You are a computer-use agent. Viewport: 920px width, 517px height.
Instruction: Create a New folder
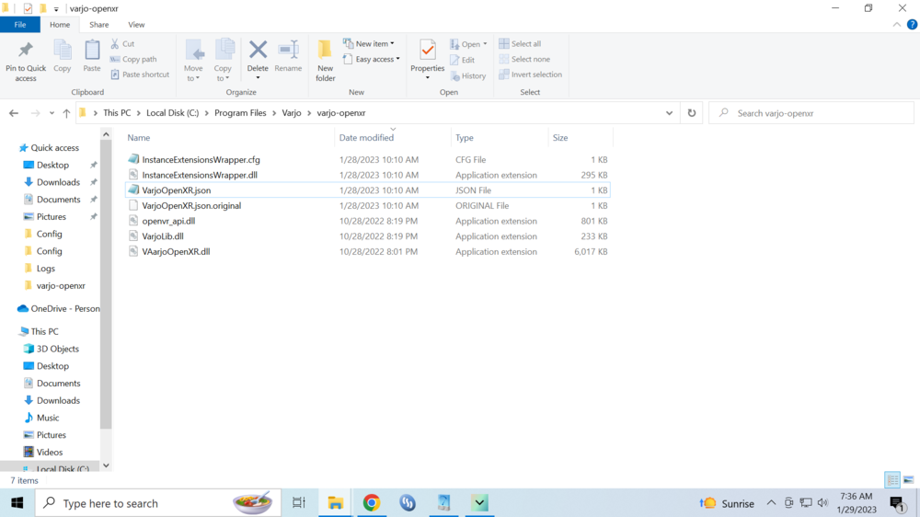pyautogui.click(x=325, y=61)
